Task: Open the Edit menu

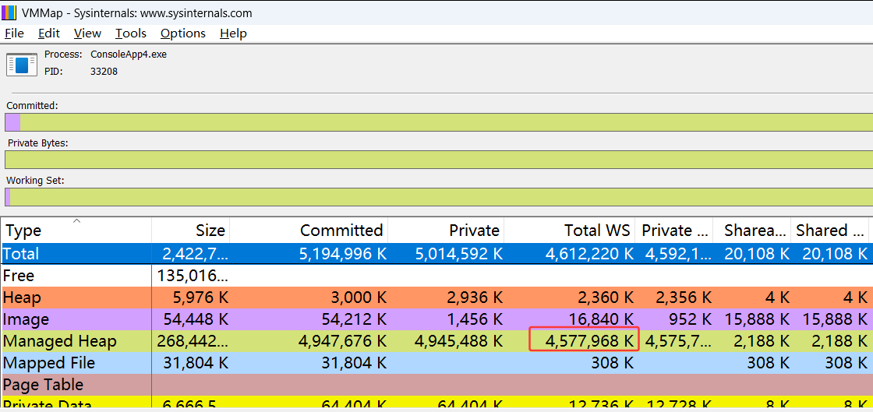Action: [49, 33]
